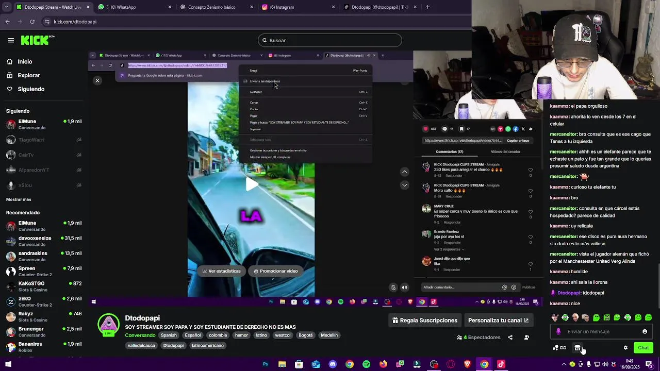Close the TikTok video overlay in stream
Screen dimensions: 660x371
pyautogui.click(x=97, y=80)
